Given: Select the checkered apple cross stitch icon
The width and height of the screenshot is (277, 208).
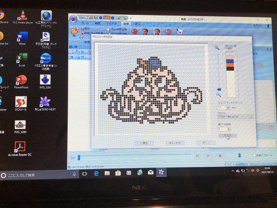Looking at the screenshot, I should pos(168,32).
